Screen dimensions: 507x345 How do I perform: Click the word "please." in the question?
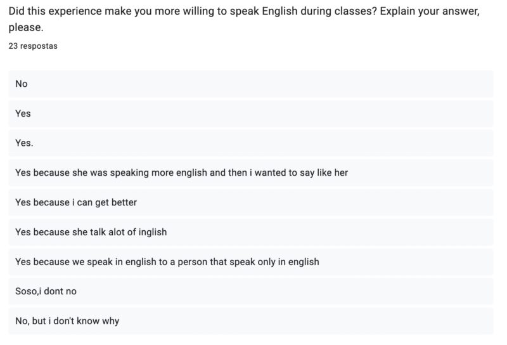(24, 28)
